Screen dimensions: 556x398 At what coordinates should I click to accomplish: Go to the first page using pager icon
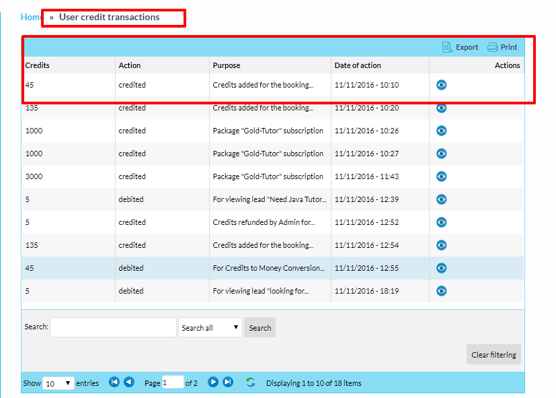click(x=114, y=382)
